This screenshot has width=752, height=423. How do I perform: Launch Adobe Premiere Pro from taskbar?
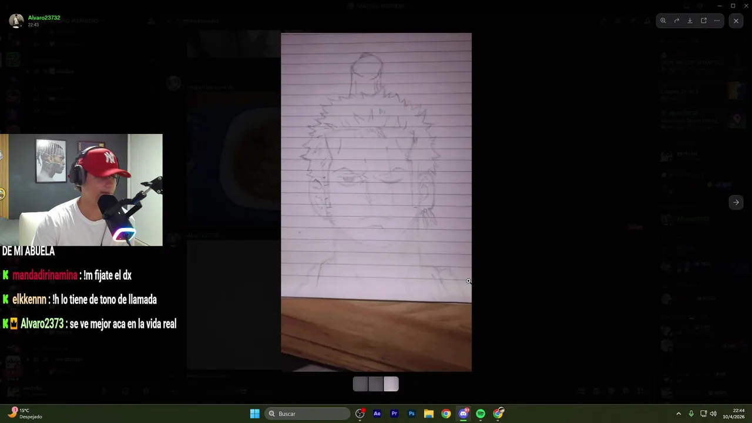point(394,414)
